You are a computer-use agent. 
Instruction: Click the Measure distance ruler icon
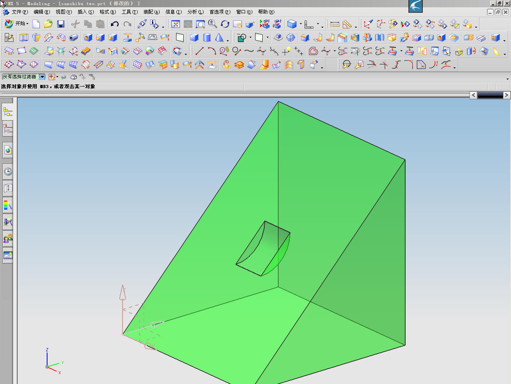tap(335, 24)
